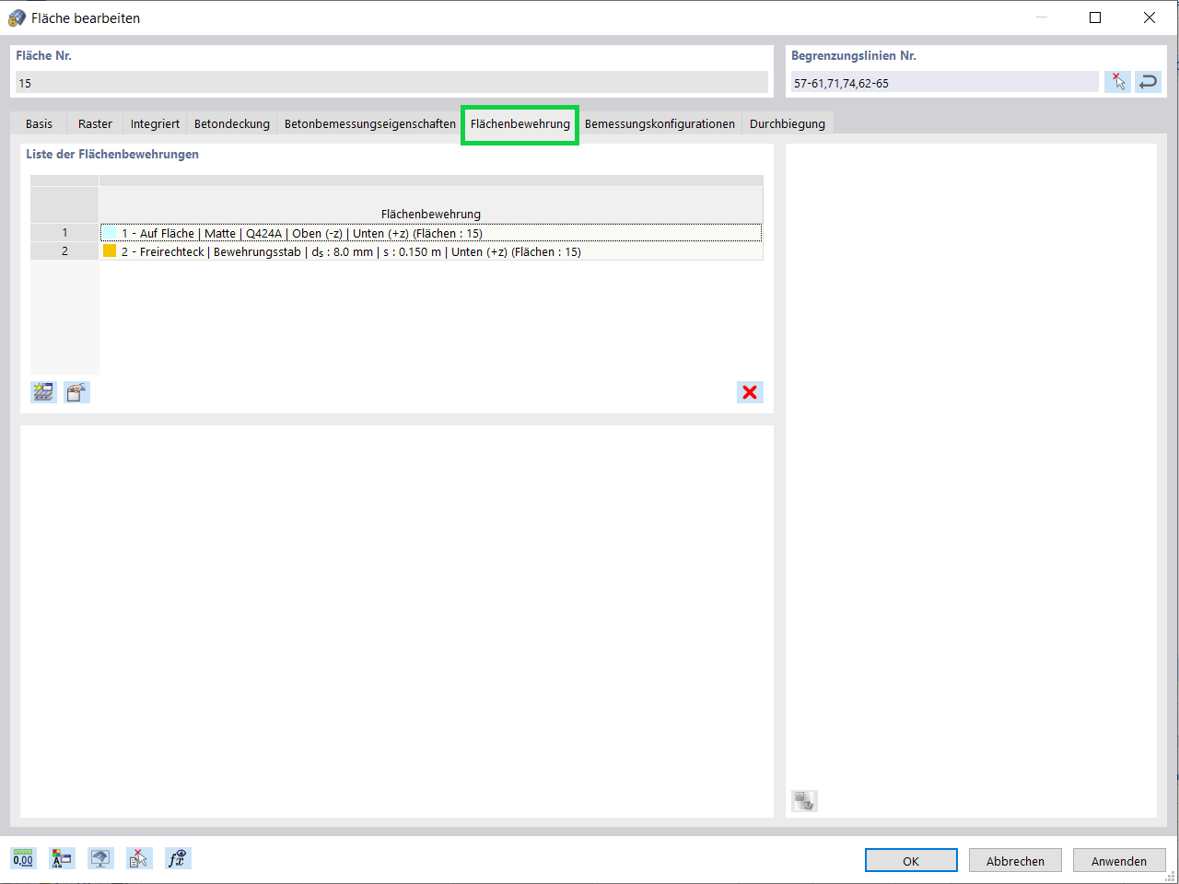Select the row '2 - Freirechteck | Bewehrungsstab'

[x=431, y=251]
